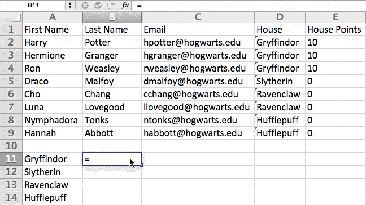This screenshot has width=366, height=205.
Task: Click the green error indicator in cell D2
Action: click(256, 37)
